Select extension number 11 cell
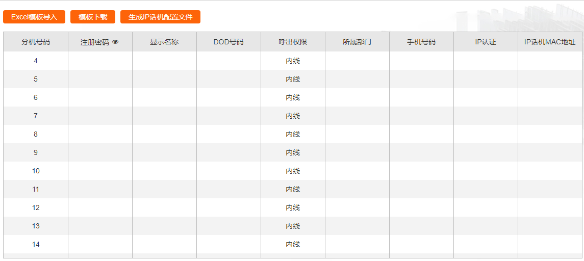 (36, 189)
